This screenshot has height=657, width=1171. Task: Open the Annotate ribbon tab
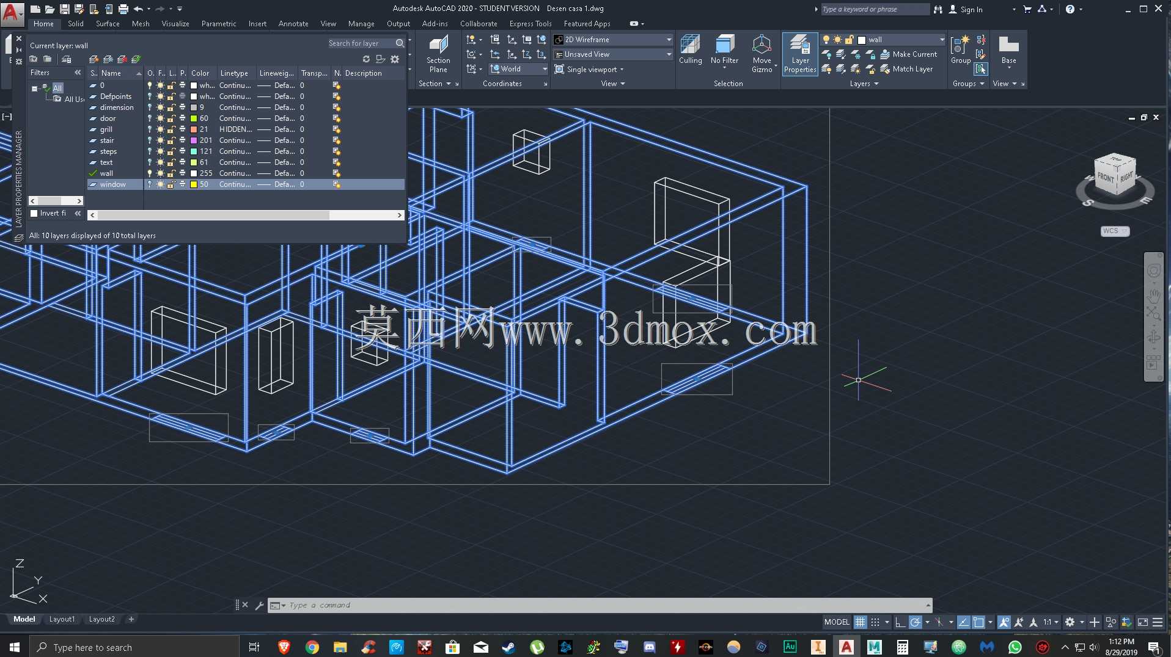pos(293,24)
